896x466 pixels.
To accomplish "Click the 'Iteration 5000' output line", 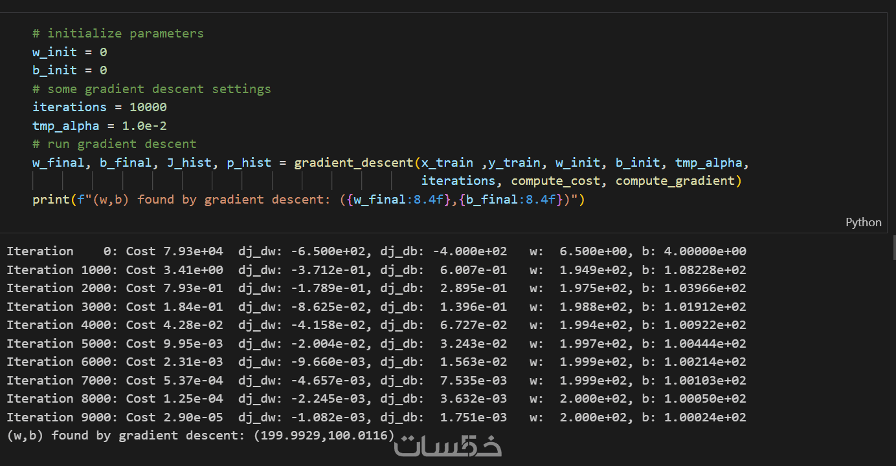I will 375,343.
